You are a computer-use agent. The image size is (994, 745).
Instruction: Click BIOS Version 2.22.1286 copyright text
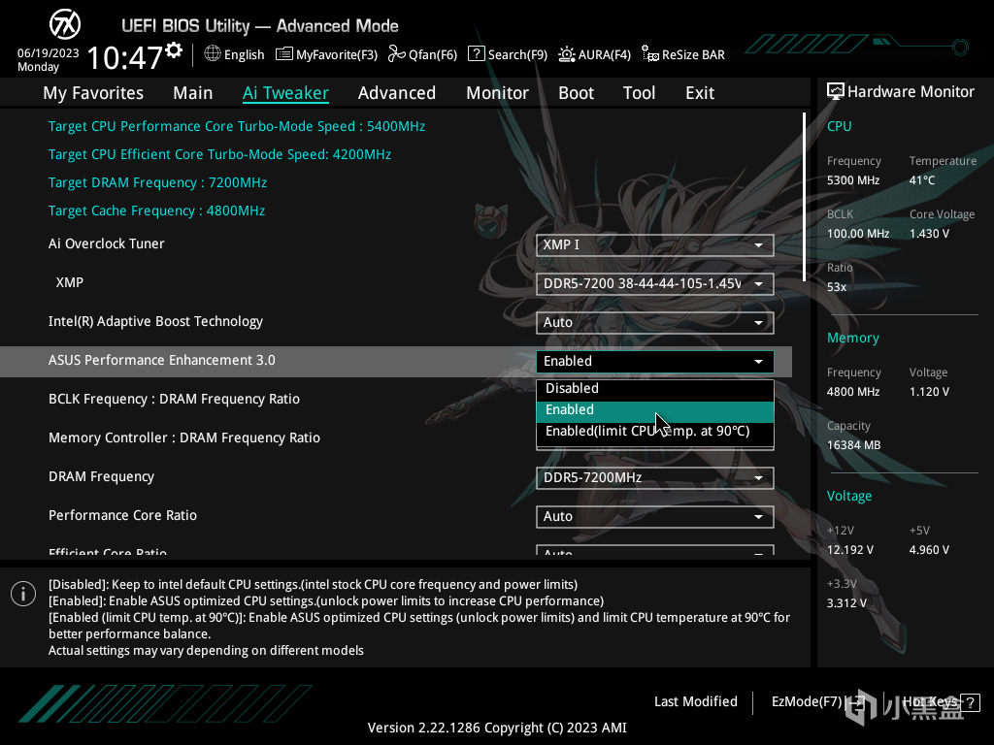coord(497,728)
